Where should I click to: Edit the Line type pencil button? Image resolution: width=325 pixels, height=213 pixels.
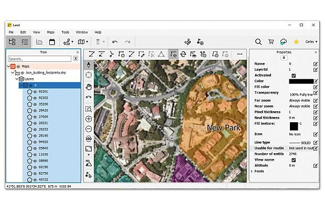pyautogui.click(x=316, y=143)
